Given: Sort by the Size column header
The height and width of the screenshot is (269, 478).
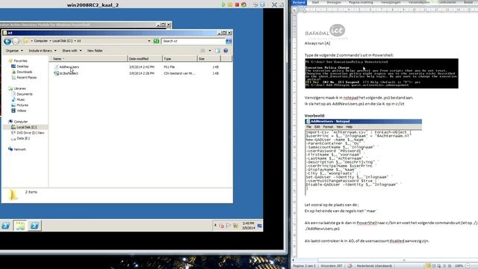Looking at the screenshot, I should coord(209,58).
